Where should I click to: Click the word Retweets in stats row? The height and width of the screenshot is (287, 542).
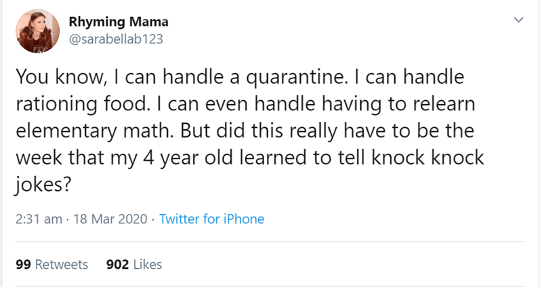pyautogui.click(x=61, y=265)
